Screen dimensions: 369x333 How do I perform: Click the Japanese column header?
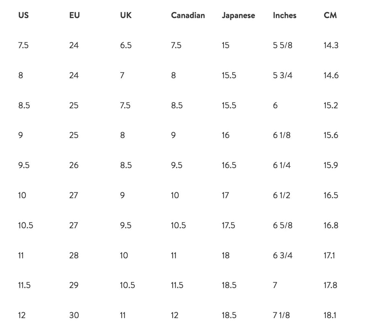(238, 16)
